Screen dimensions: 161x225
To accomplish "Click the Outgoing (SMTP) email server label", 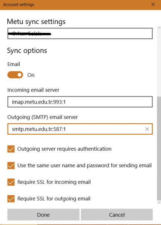I will pyautogui.click(x=43, y=117).
